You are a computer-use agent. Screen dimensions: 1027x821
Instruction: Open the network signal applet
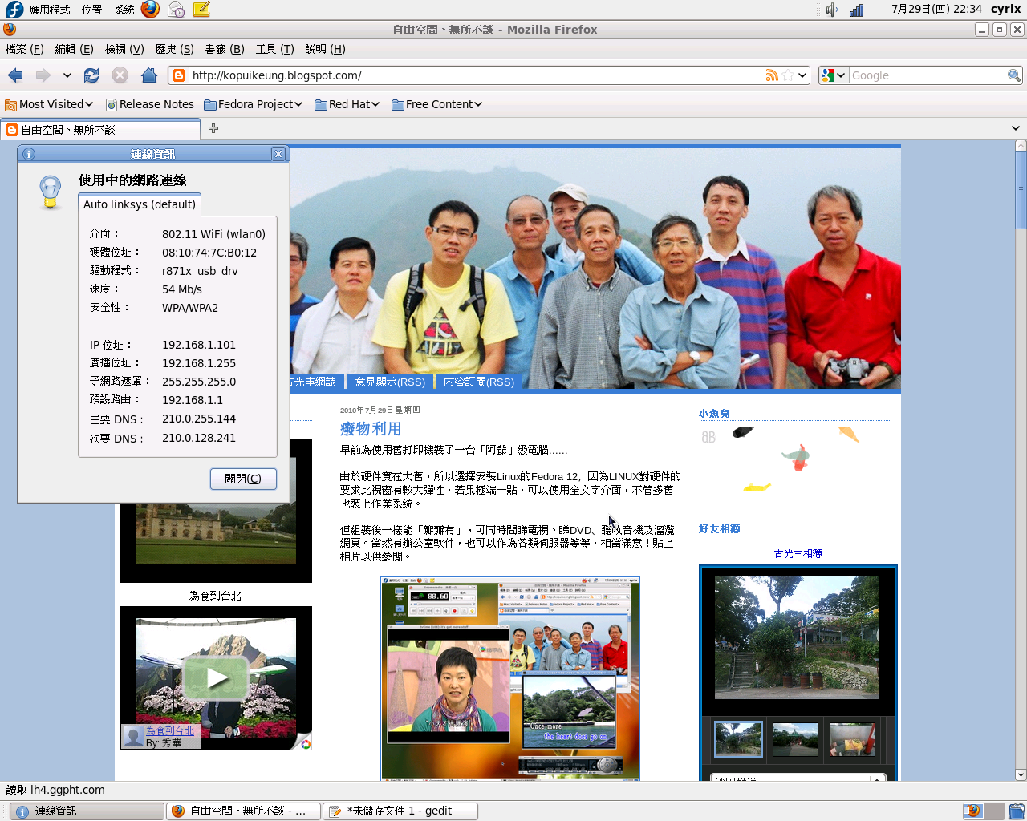pyautogui.click(x=856, y=10)
